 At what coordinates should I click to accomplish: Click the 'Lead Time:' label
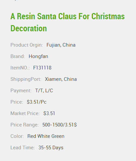click(x=23, y=148)
